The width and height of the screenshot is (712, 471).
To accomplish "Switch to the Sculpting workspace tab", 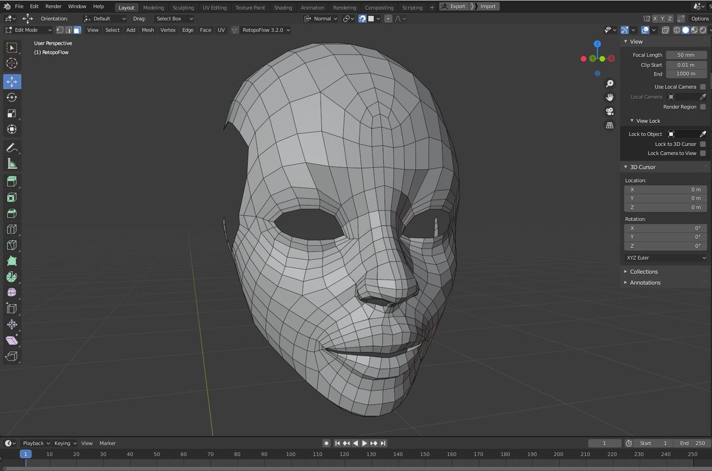I will click(x=183, y=8).
